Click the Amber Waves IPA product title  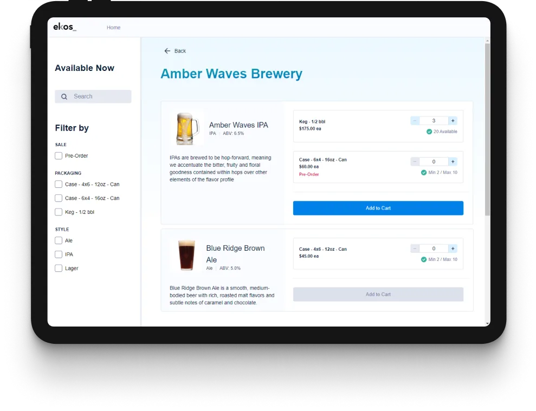(238, 125)
